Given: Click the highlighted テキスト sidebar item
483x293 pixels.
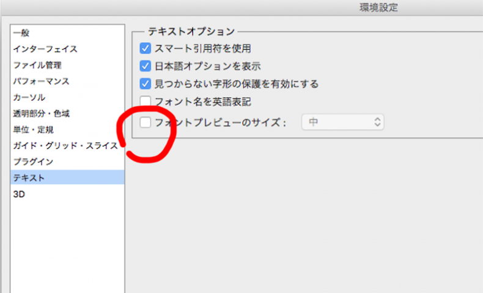Looking at the screenshot, I should click(x=67, y=178).
